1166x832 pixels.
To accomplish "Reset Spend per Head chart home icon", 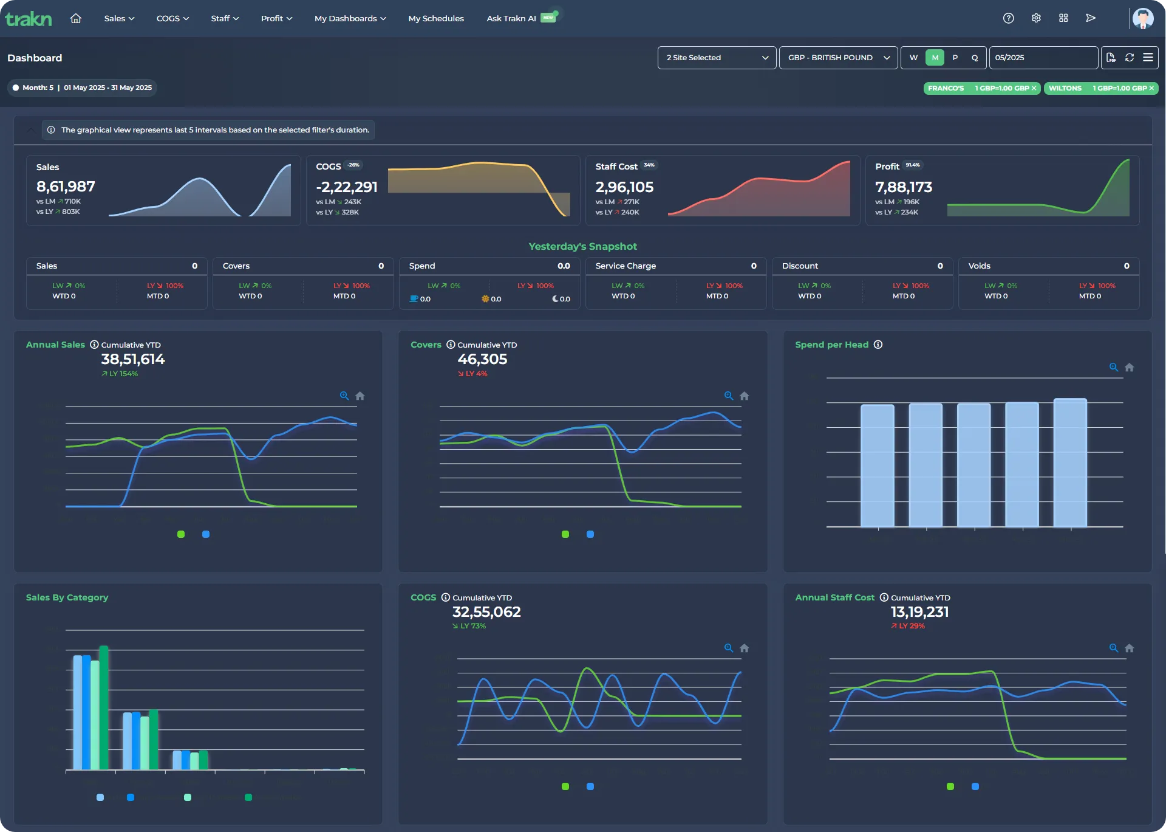I will pyautogui.click(x=1130, y=367).
